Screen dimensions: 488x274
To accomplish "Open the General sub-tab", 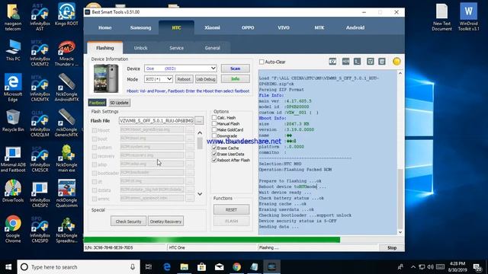I will (212, 48).
